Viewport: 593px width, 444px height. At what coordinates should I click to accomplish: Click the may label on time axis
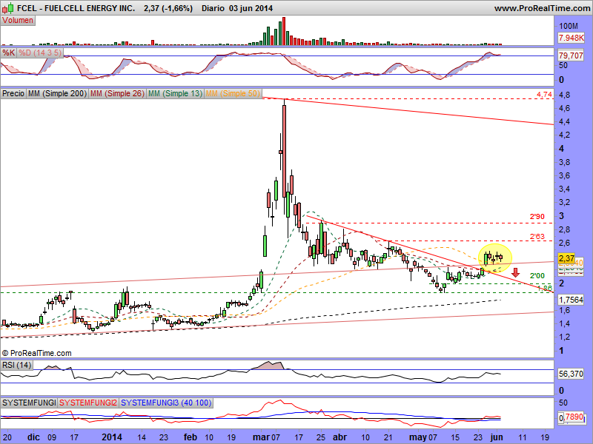[418, 437]
